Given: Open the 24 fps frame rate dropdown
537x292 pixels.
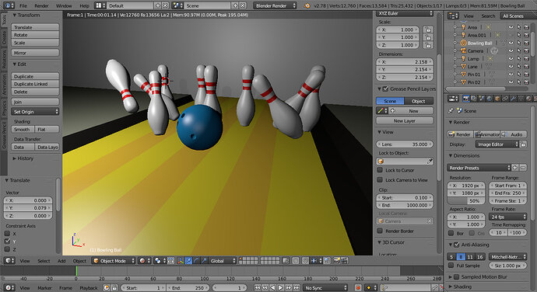Looking at the screenshot, I should pos(508,217).
